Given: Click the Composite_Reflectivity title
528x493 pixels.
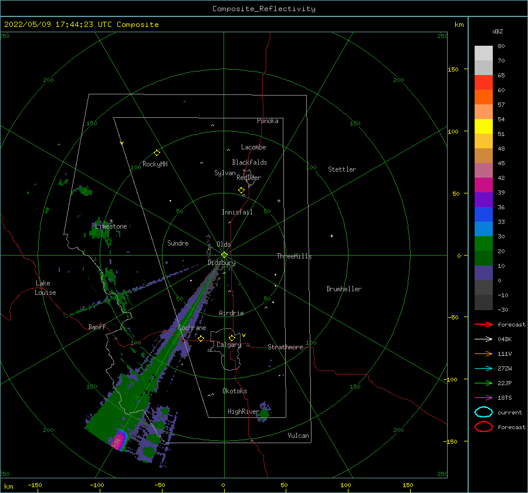Looking at the screenshot, I should pyautogui.click(x=264, y=9).
